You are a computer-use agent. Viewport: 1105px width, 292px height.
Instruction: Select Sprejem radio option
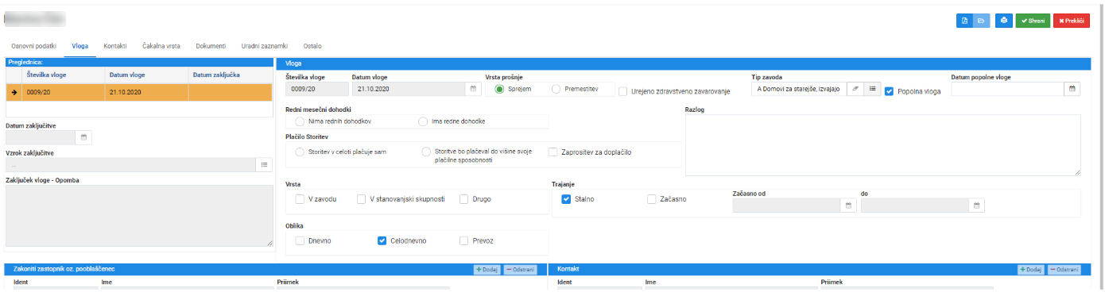(500, 89)
